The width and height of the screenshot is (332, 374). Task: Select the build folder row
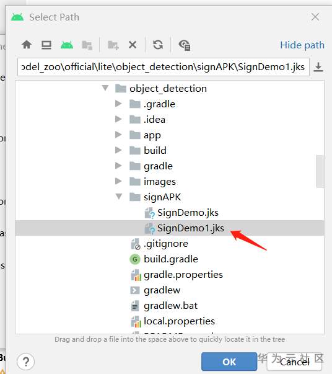[170, 151]
